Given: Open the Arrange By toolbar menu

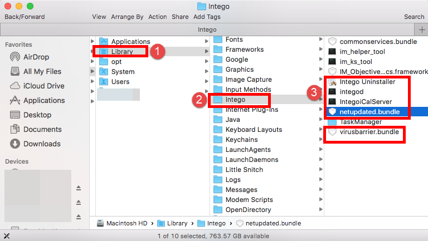Looking at the screenshot, I should tap(127, 17).
